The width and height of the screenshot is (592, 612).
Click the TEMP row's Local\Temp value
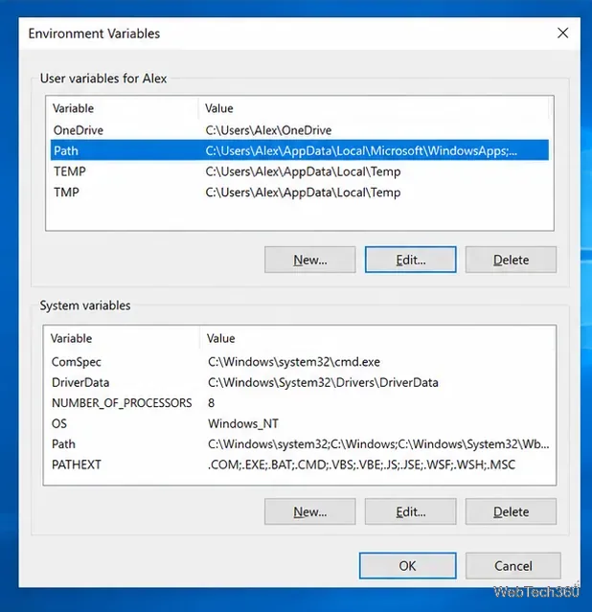[x=303, y=171]
